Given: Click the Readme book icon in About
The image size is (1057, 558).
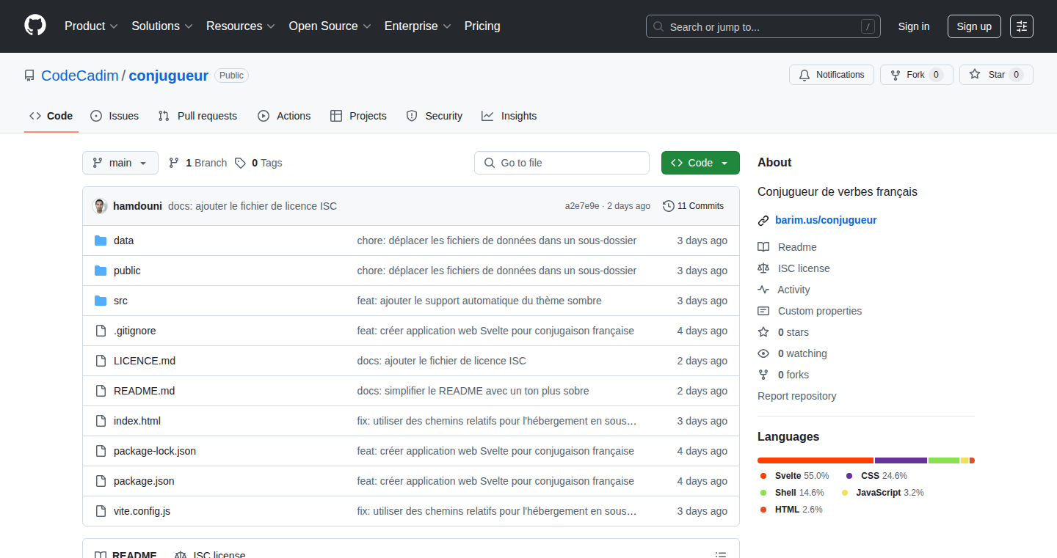Looking at the screenshot, I should [763, 247].
